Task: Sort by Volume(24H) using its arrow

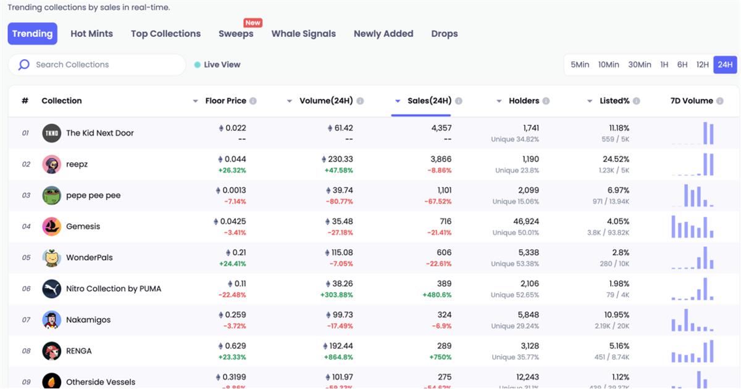Action: click(290, 101)
